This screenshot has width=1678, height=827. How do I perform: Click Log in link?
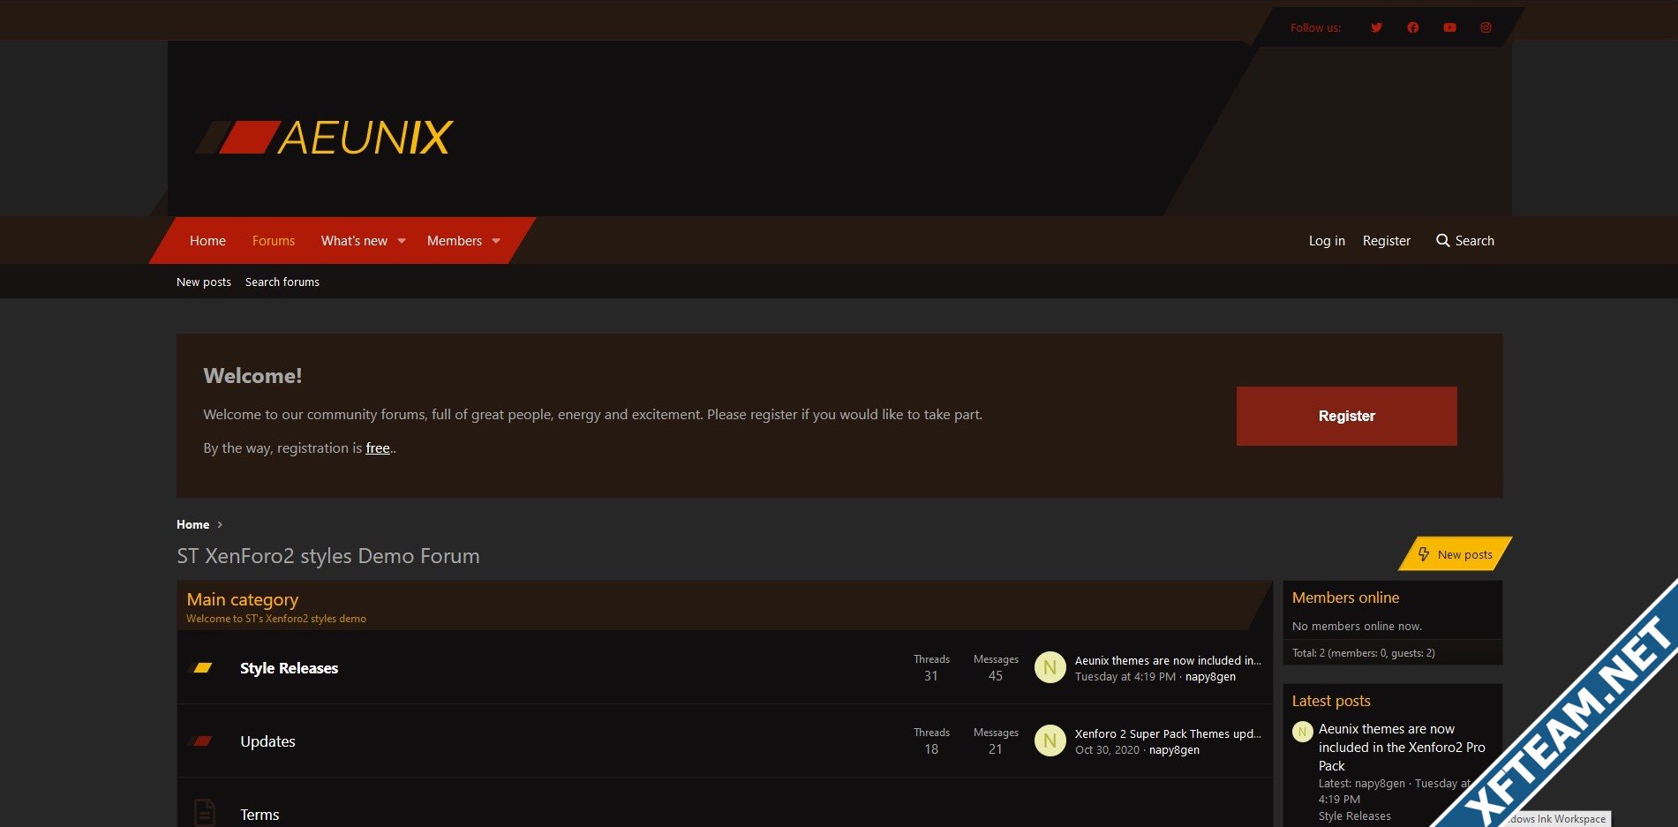pyautogui.click(x=1327, y=241)
